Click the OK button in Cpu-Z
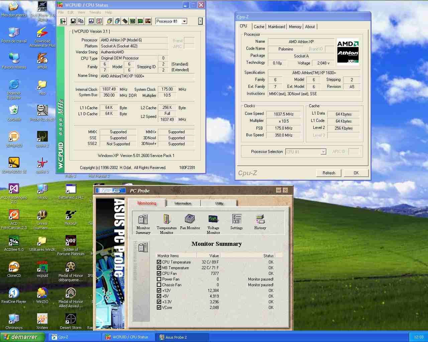This screenshot has width=428, height=342. [x=356, y=173]
